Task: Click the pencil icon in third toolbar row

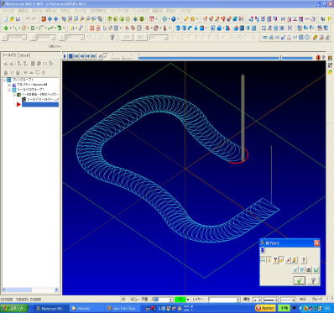Action: (315, 37)
